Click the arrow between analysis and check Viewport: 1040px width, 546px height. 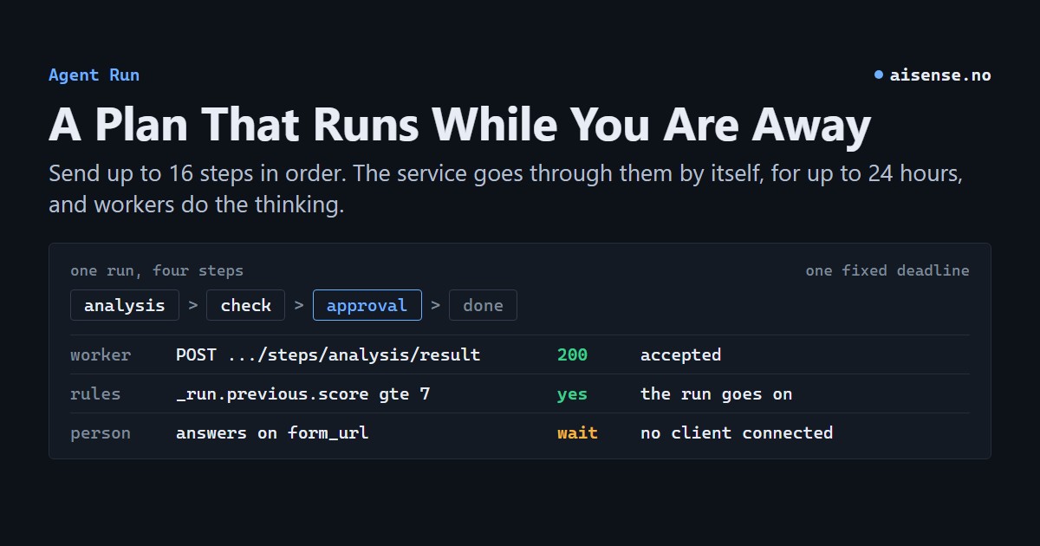[193, 305]
